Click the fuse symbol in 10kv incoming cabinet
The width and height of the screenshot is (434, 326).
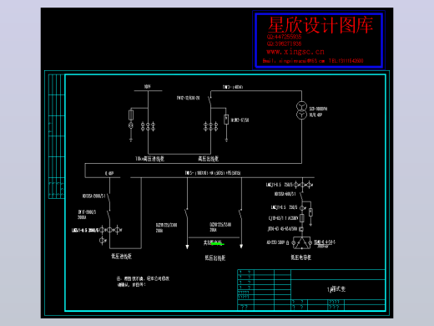click(x=131, y=115)
